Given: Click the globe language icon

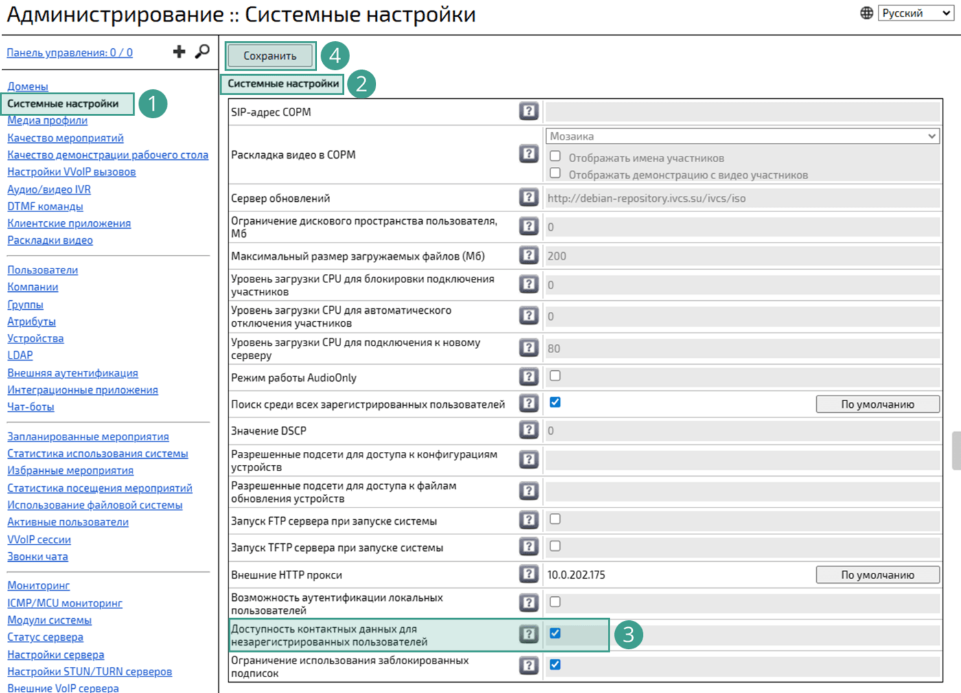Looking at the screenshot, I should point(866,13).
